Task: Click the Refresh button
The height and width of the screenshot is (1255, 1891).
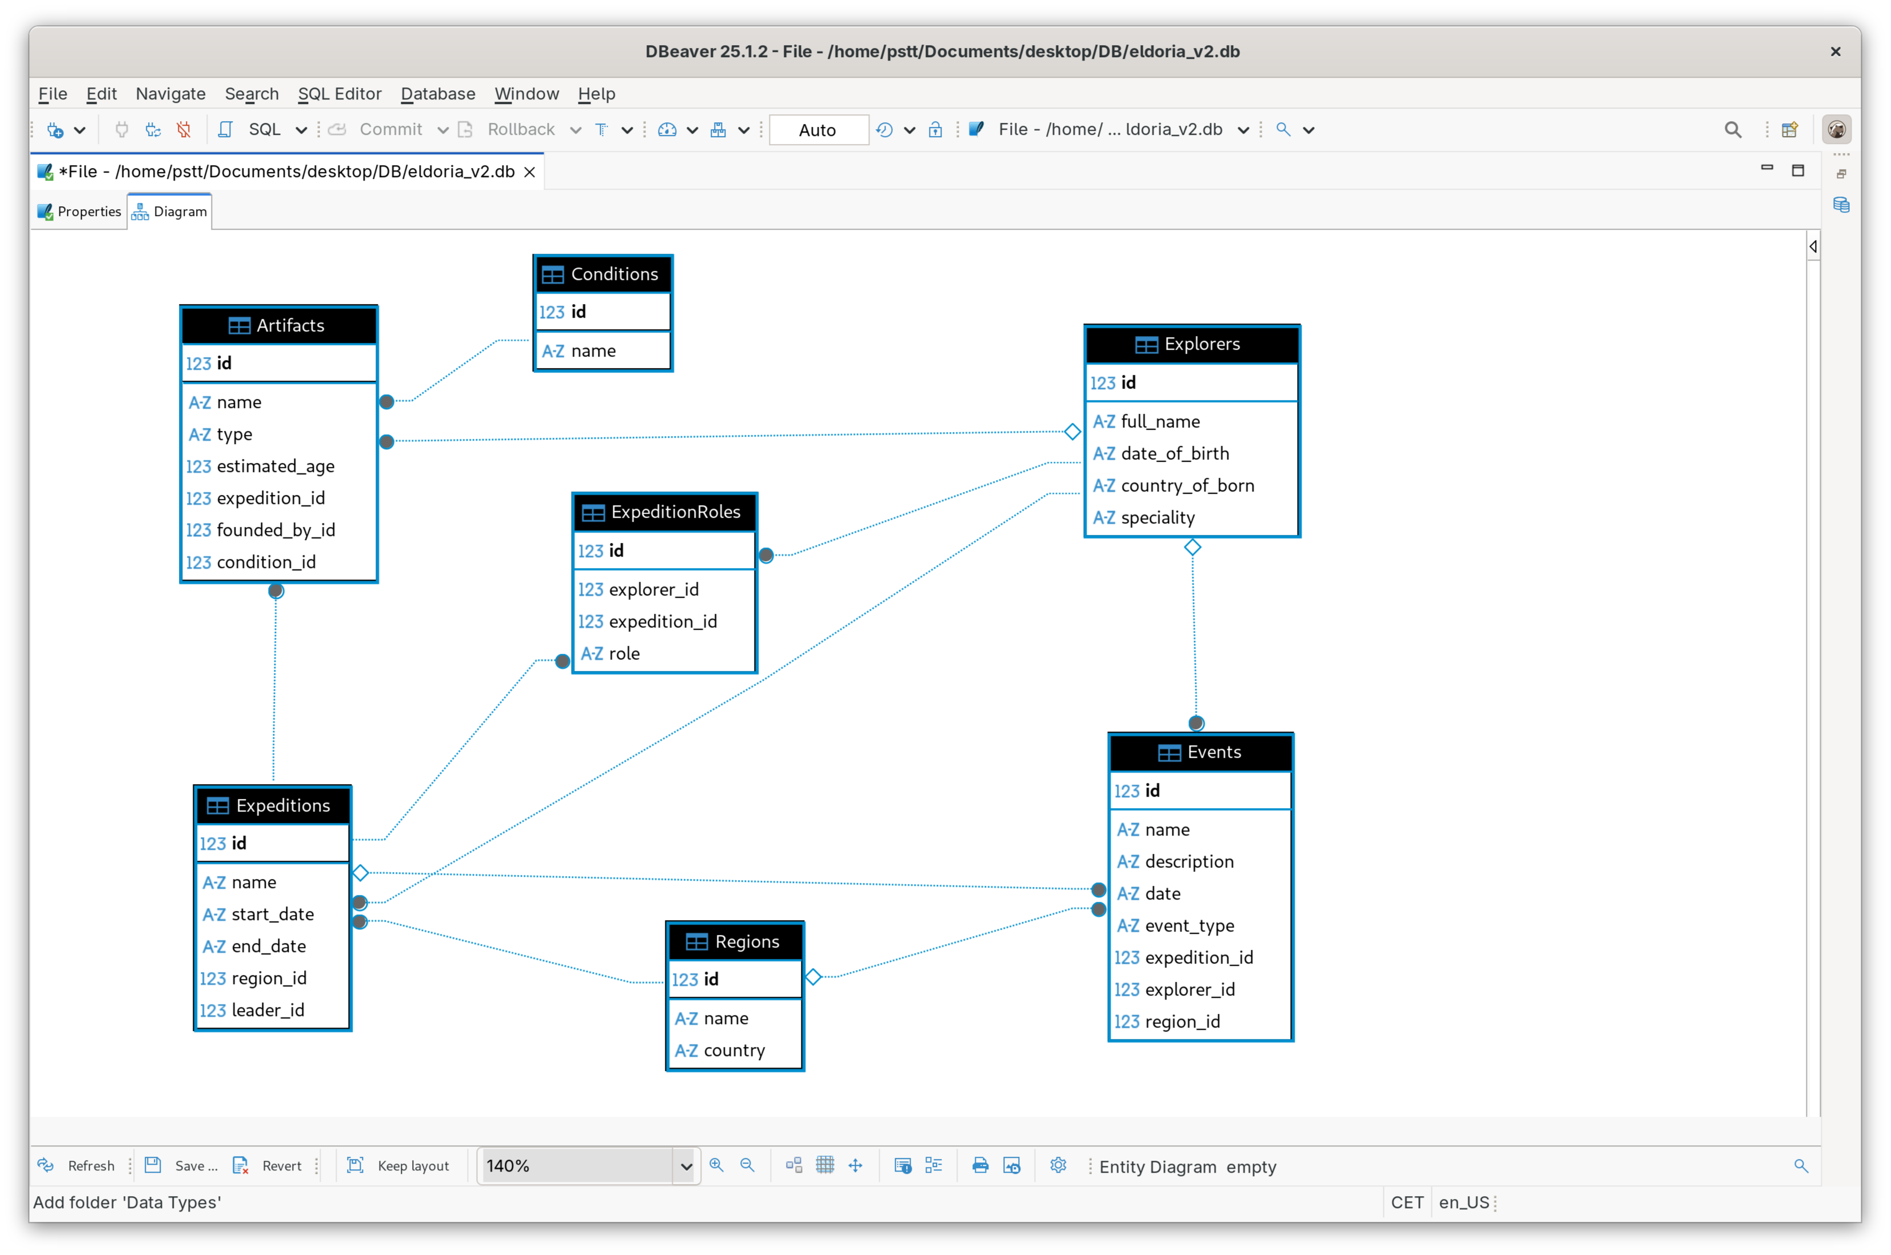Action: coord(77,1165)
